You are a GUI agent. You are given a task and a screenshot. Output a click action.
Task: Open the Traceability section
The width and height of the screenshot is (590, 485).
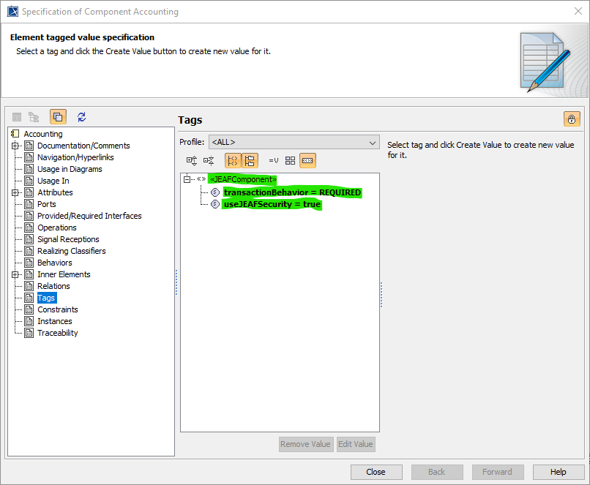[x=58, y=333]
